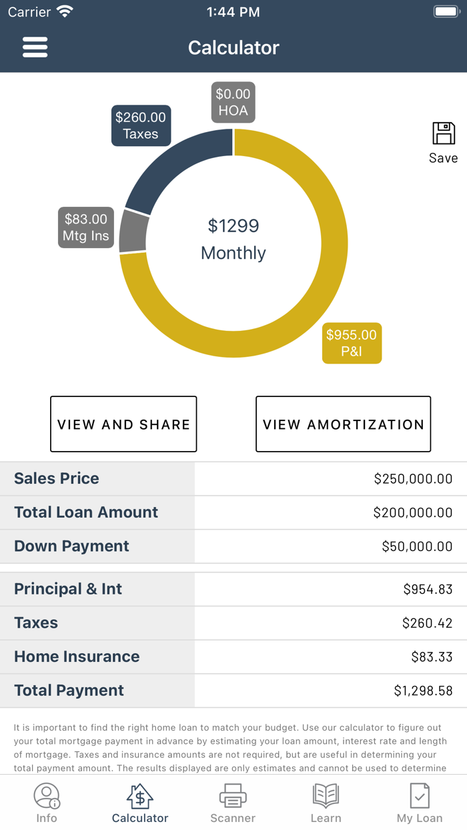
Task: Open the hamburger navigation menu
Action: tap(35, 47)
